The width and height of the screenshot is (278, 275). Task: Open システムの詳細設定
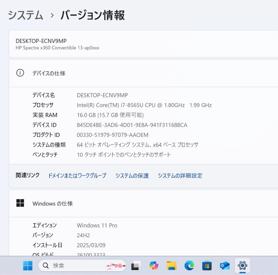point(180,176)
